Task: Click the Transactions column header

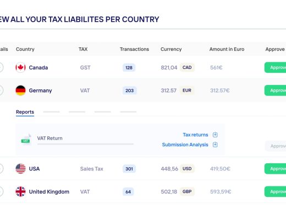Action: point(134,49)
